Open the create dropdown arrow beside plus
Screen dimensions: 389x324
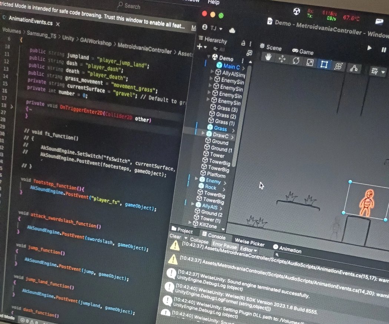pos(205,47)
